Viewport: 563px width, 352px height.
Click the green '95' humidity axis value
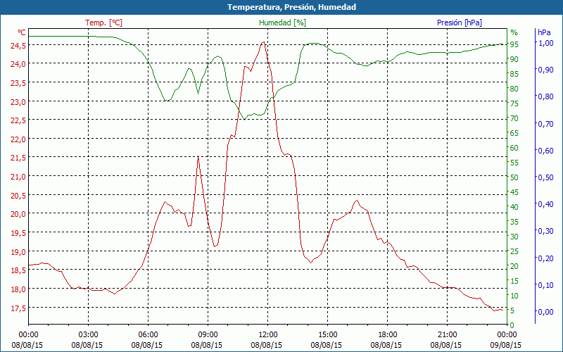[514, 44]
